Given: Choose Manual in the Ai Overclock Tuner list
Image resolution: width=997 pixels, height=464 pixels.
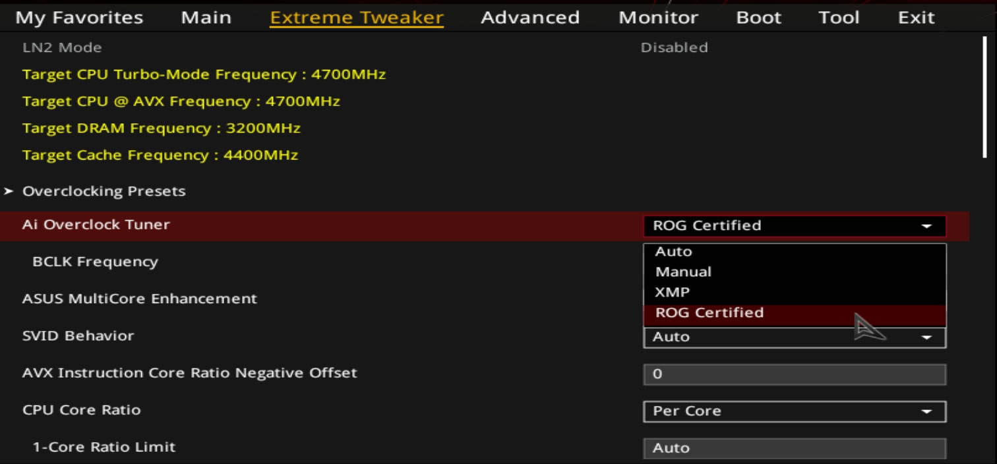Looking at the screenshot, I should pos(795,272).
